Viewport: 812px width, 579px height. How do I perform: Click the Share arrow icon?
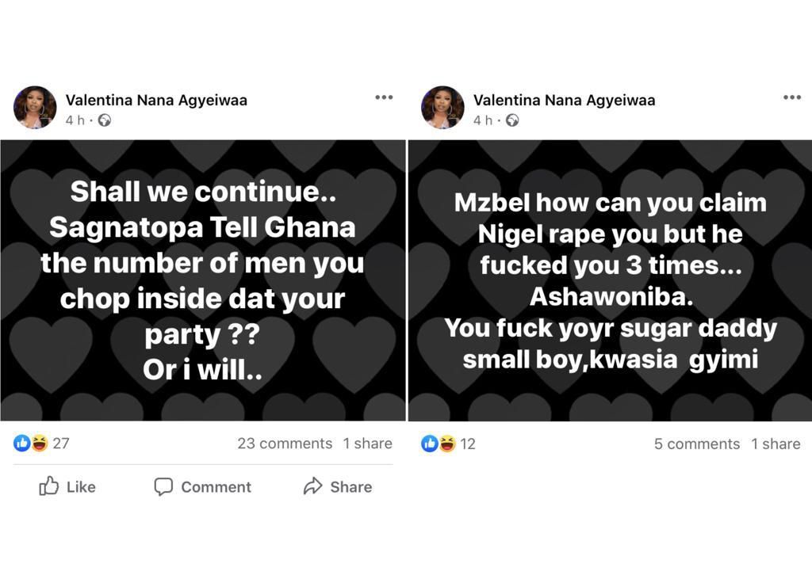(313, 486)
